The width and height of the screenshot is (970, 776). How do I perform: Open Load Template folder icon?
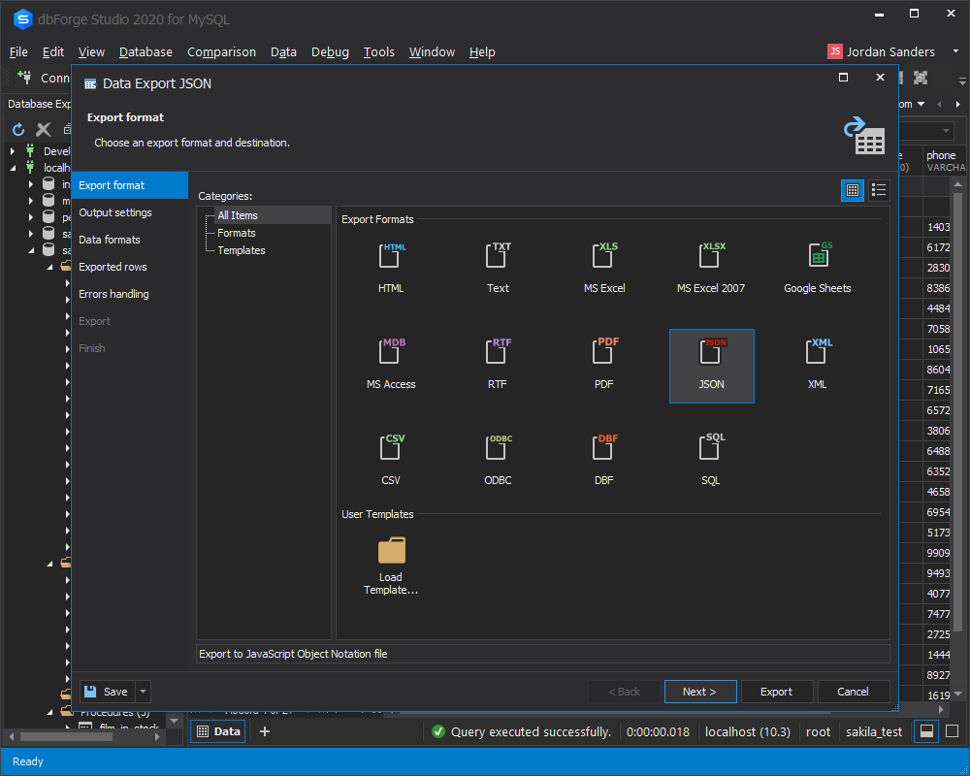tap(391, 551)
